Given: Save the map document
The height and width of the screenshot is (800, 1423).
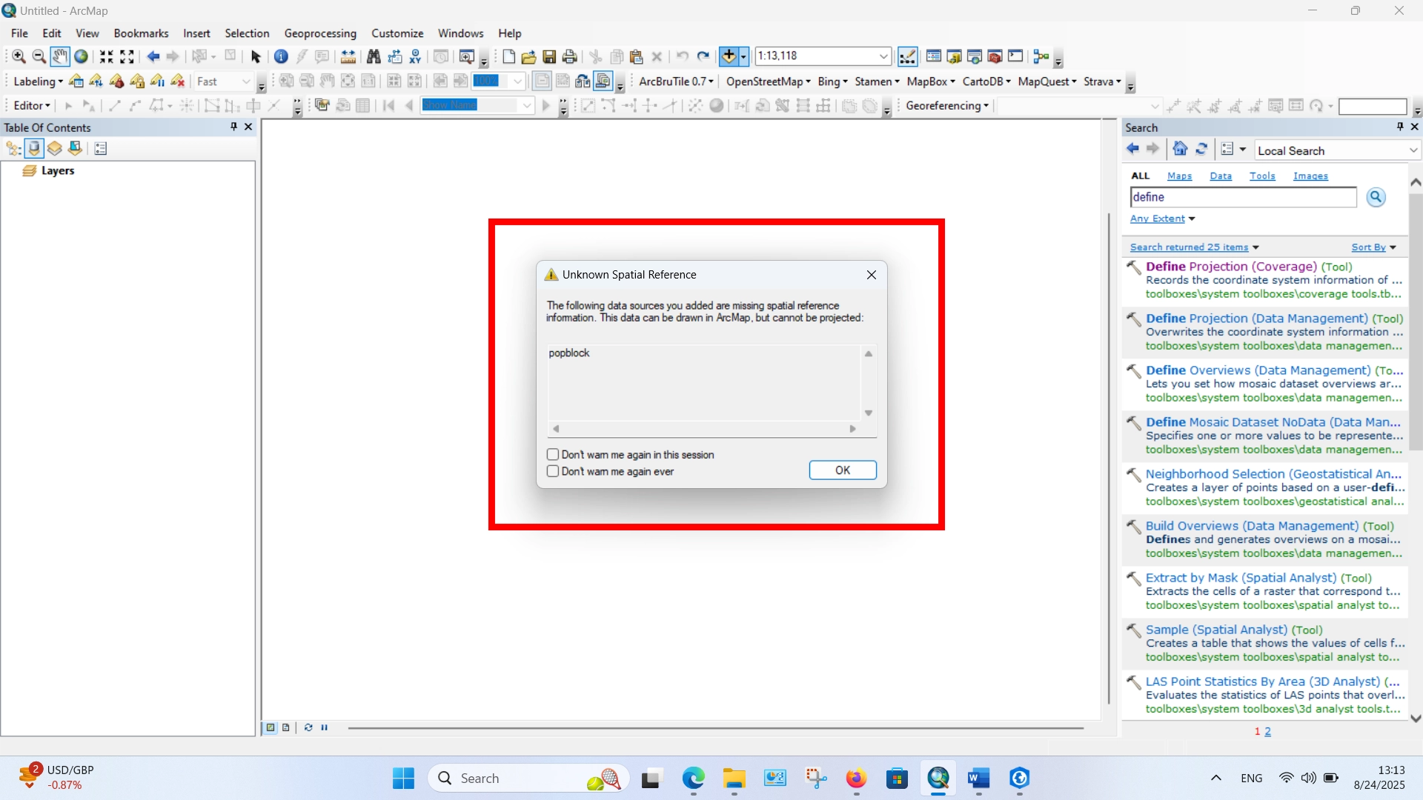Looking at the screenshot, I should click(549, 56).
